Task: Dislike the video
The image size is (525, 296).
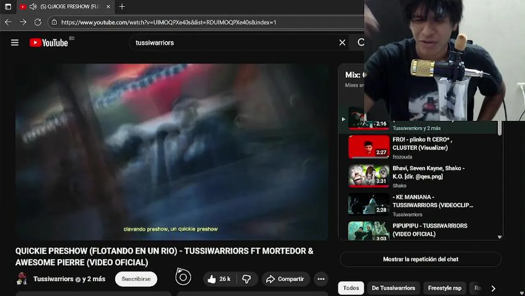Action: pos(246,279)
